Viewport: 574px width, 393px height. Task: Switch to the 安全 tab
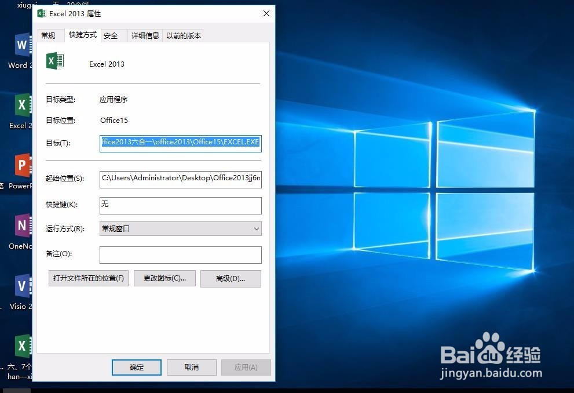[111, 35]
